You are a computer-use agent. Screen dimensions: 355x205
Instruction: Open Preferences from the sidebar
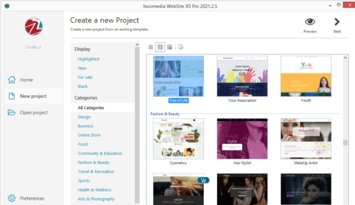(32, 199)
